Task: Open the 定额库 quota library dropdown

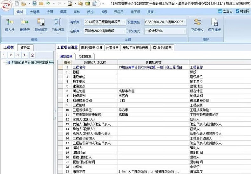Action: coord(124,31)
